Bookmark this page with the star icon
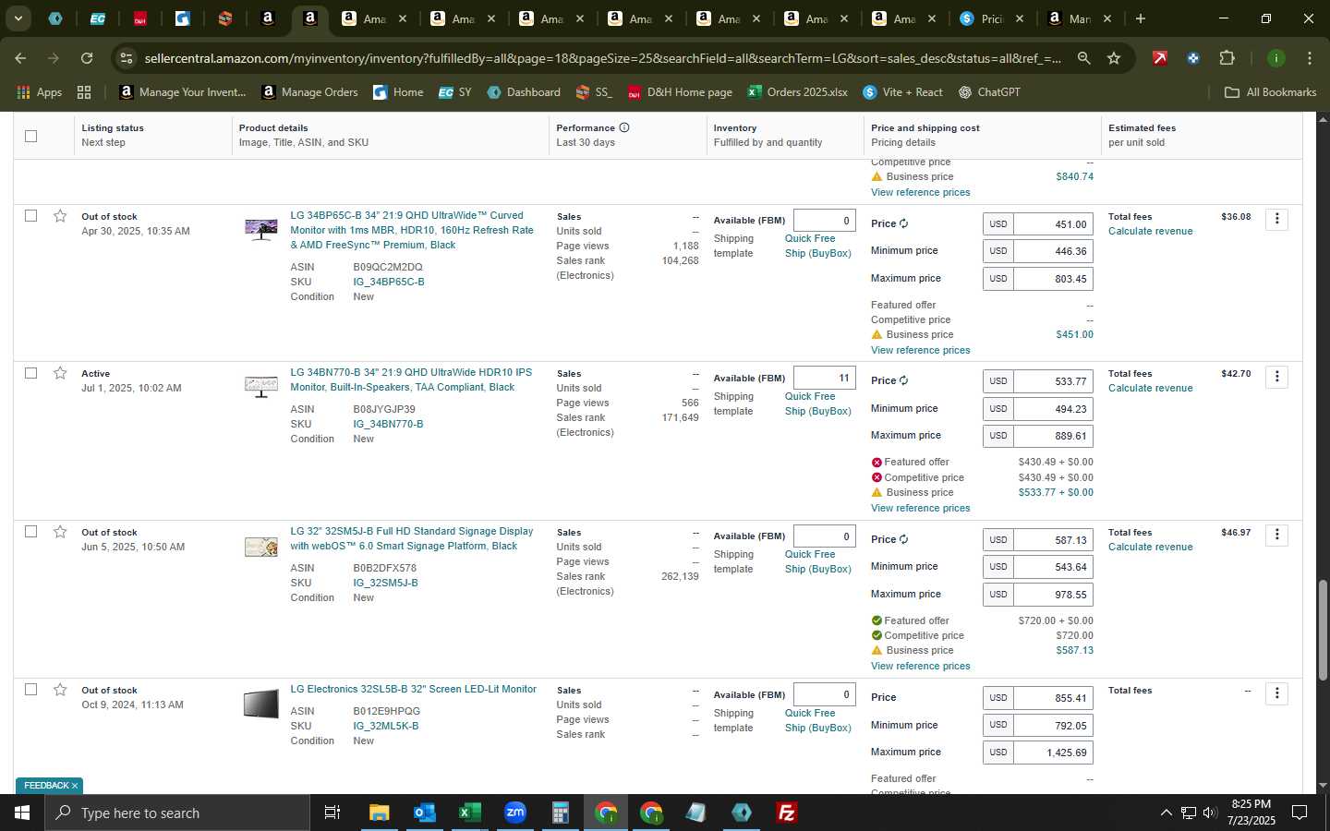 (1114, 58)
